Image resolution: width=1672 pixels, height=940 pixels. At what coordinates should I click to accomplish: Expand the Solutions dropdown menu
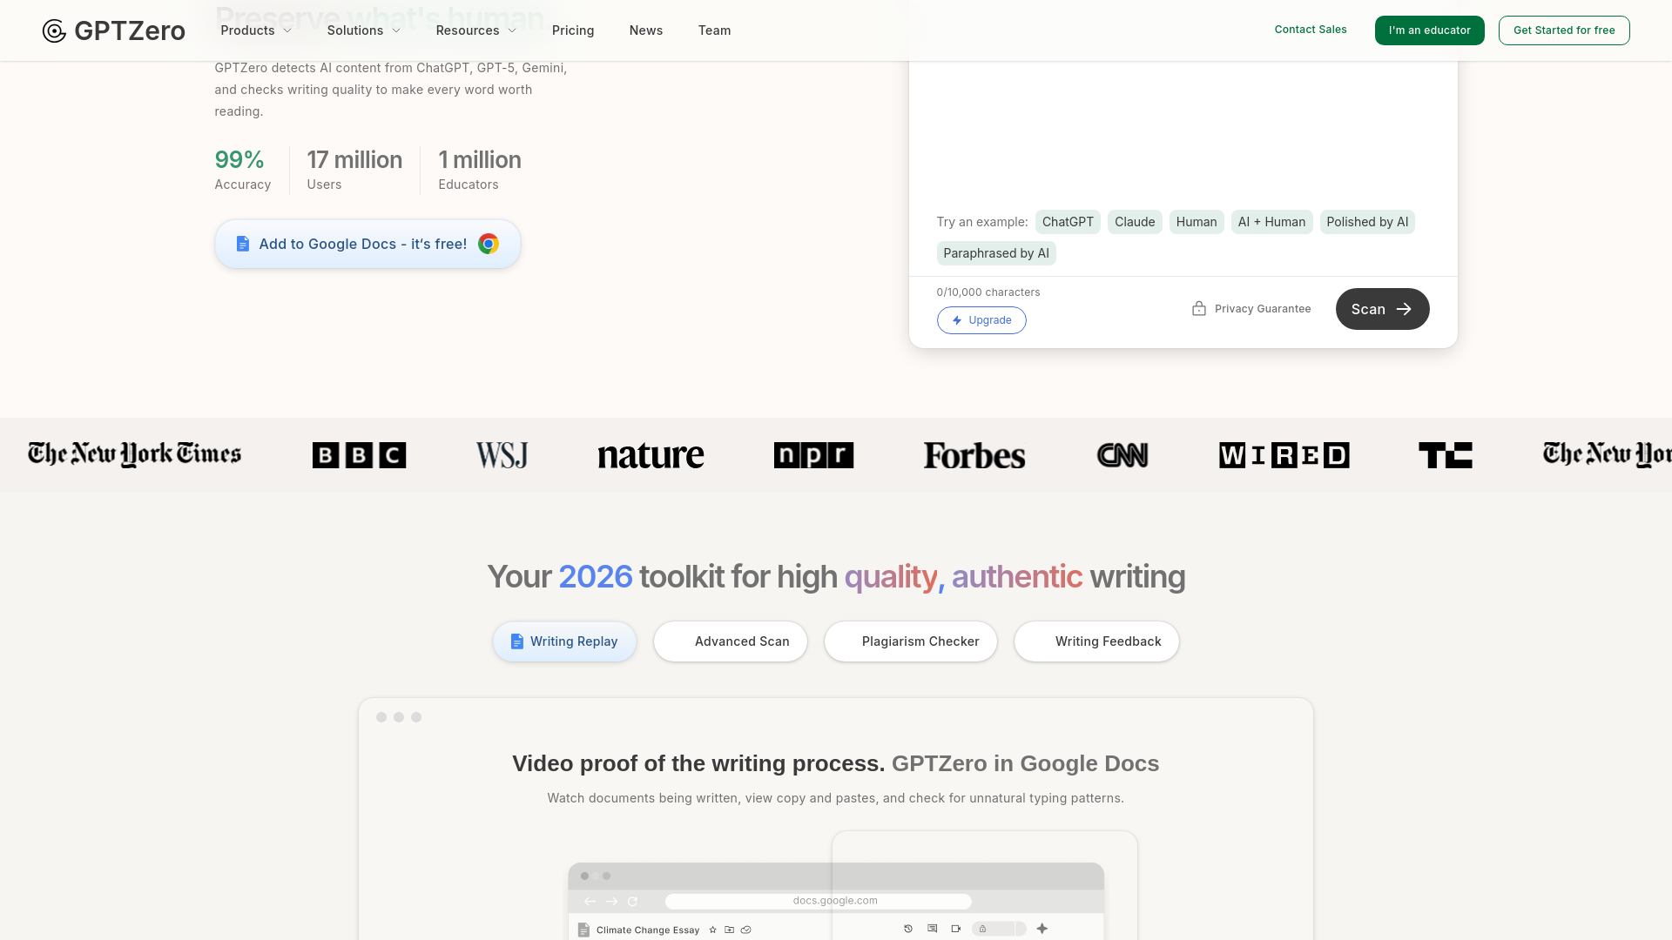click(364, 30)
